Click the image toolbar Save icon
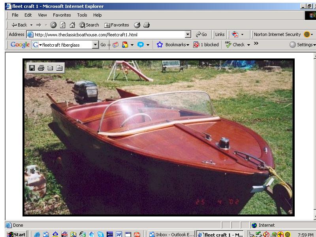 point(32,68)
